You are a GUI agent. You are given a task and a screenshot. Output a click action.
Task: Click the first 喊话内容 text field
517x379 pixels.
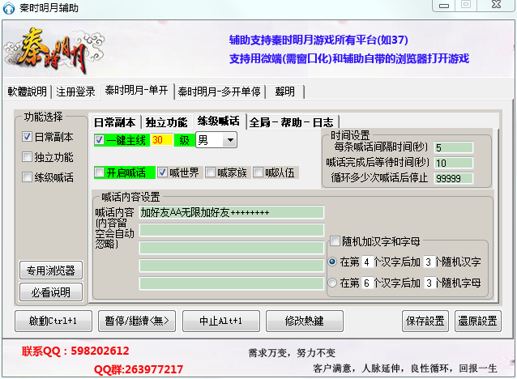232,212
